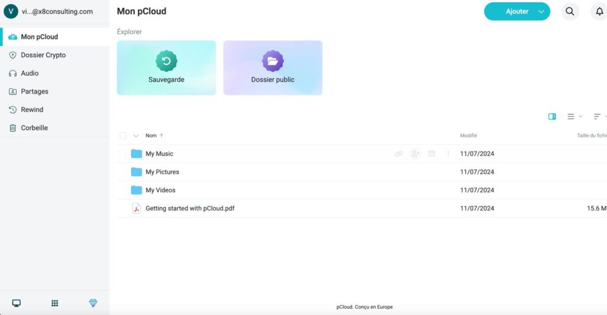Open the search magnifier
607x315 pixels.
[570, 11]
